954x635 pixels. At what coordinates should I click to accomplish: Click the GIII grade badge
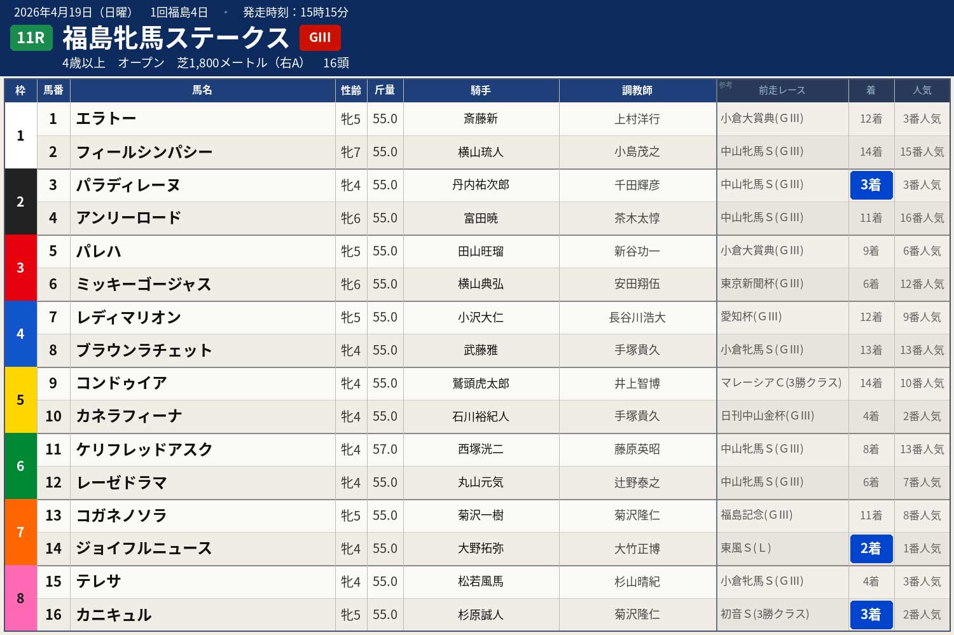point(320,38)
